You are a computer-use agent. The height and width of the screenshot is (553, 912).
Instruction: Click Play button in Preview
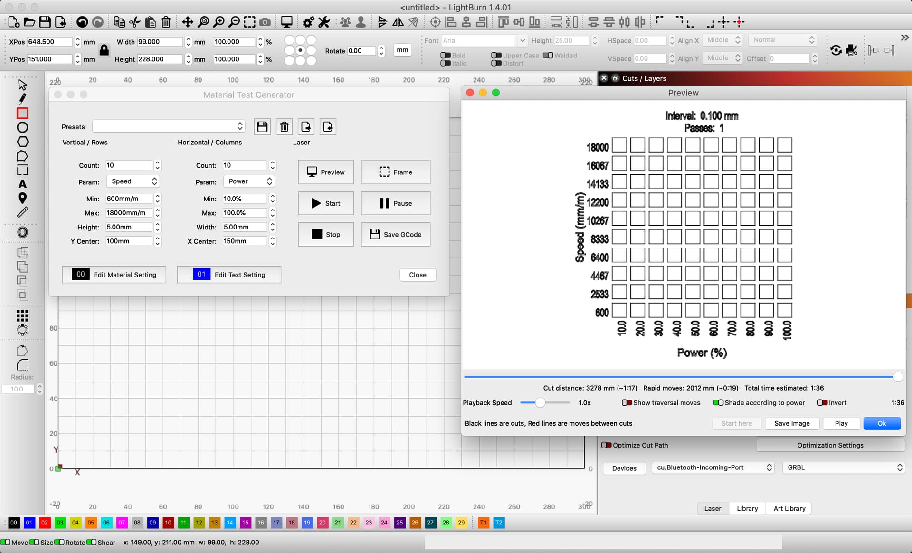(x=841, y=423)
